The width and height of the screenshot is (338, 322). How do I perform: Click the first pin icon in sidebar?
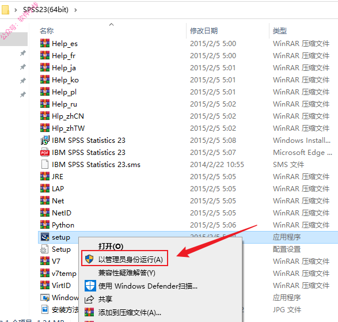tap(23, 53)
